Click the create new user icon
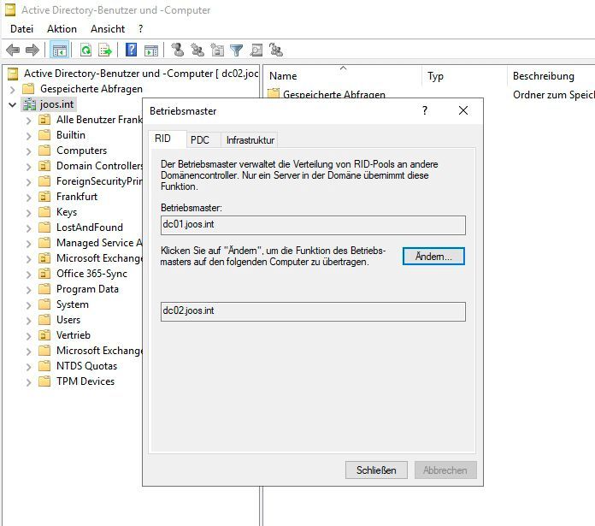 (x=177, y=50)
